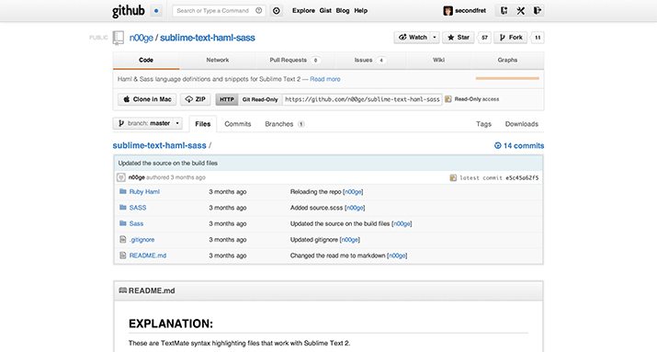The width and height of the screenshot is (657, 352).
Task: Open advanced search circular icon
Action: click(277, 11)
